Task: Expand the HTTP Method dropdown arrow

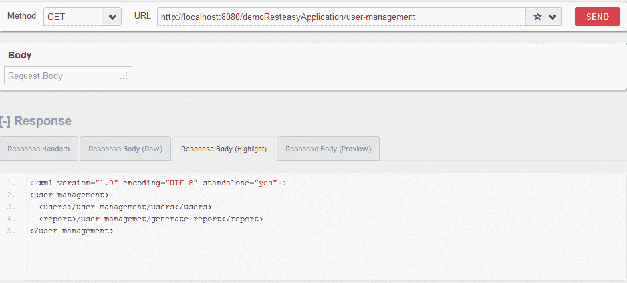Action: point(112,17)
